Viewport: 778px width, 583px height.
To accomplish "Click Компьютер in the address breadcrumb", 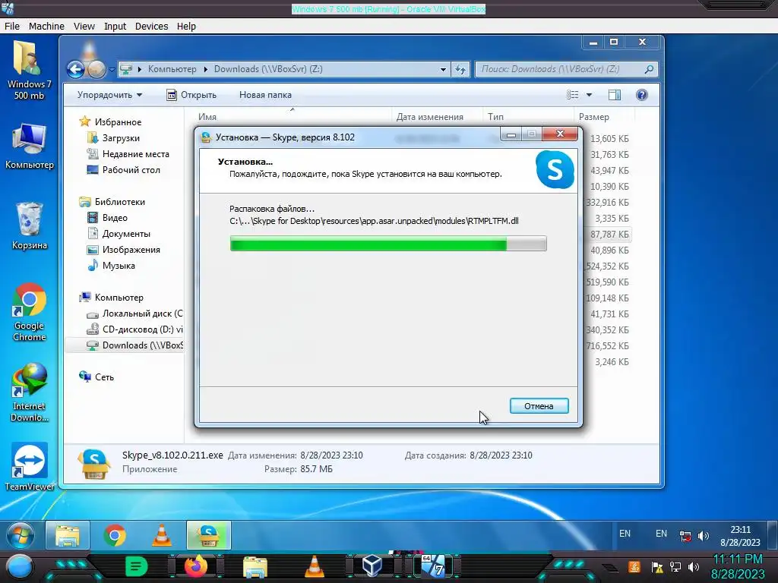I will point(172,69).
